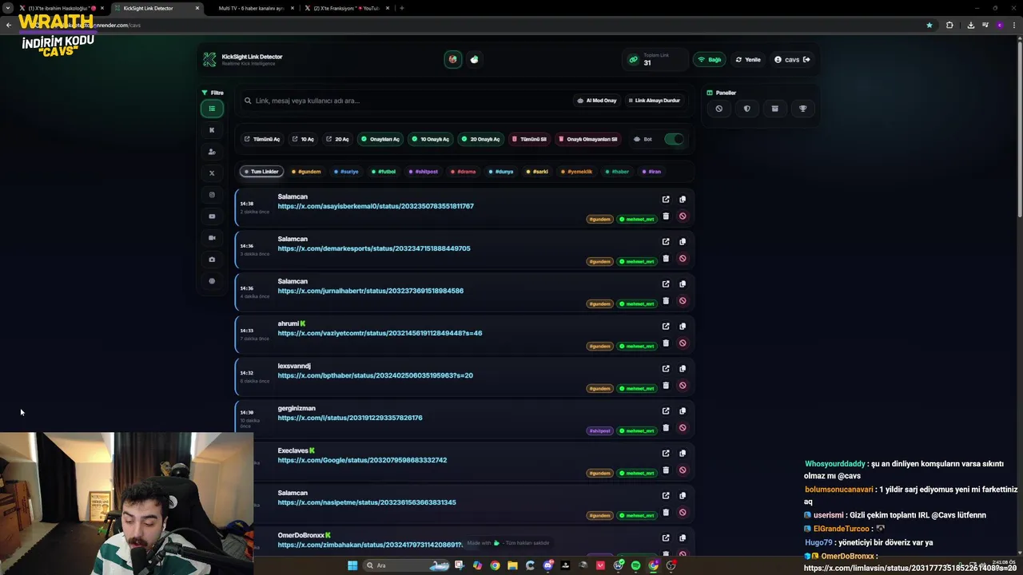Select the #yemeklik category tab
1023x575 pixels.
(x=577, y=172)
